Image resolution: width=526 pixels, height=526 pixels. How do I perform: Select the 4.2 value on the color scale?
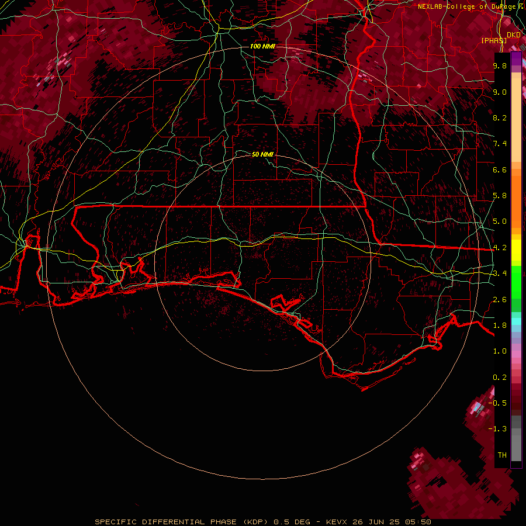(500, 248)
